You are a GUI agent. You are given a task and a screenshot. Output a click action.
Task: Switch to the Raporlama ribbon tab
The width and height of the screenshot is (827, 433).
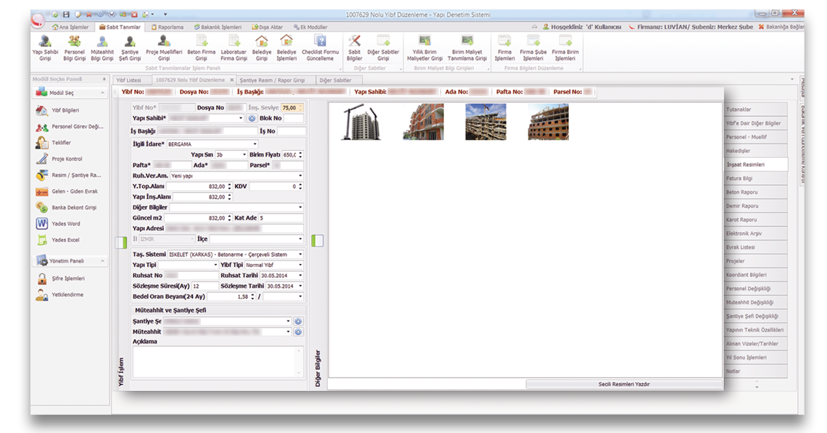coord(167,27)
